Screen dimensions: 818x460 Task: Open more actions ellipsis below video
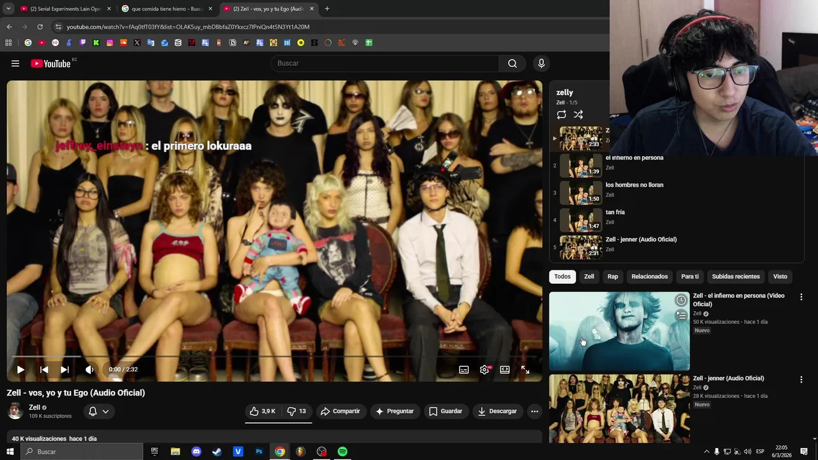[534, 411]
